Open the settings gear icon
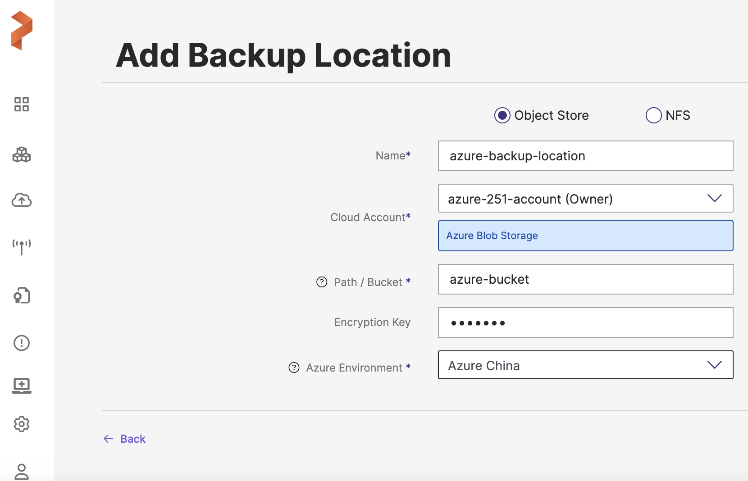 tap(22, 424)
